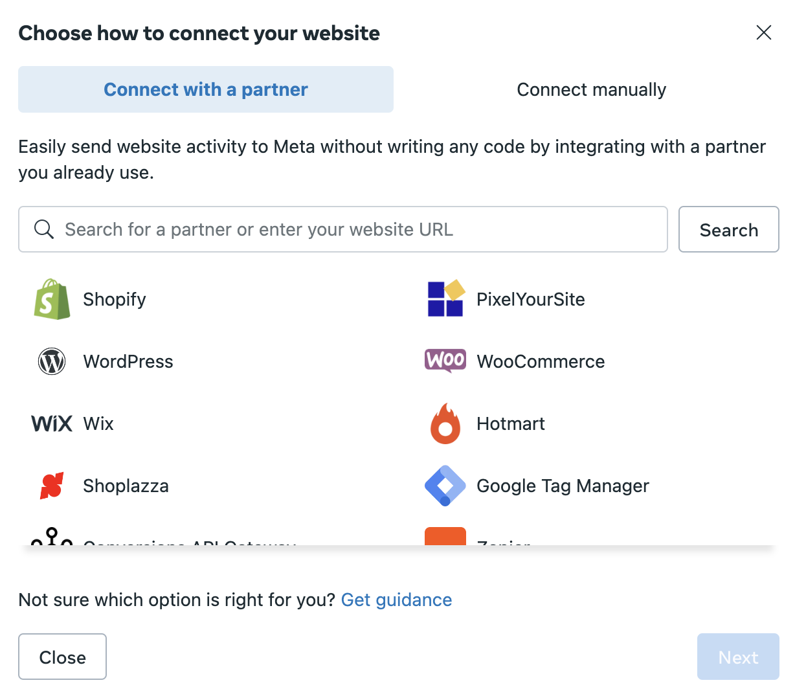The height and width of the screenshot is (698, 795).
Task: Dismiss dialog with the X icon
Action: click(764, 32)
